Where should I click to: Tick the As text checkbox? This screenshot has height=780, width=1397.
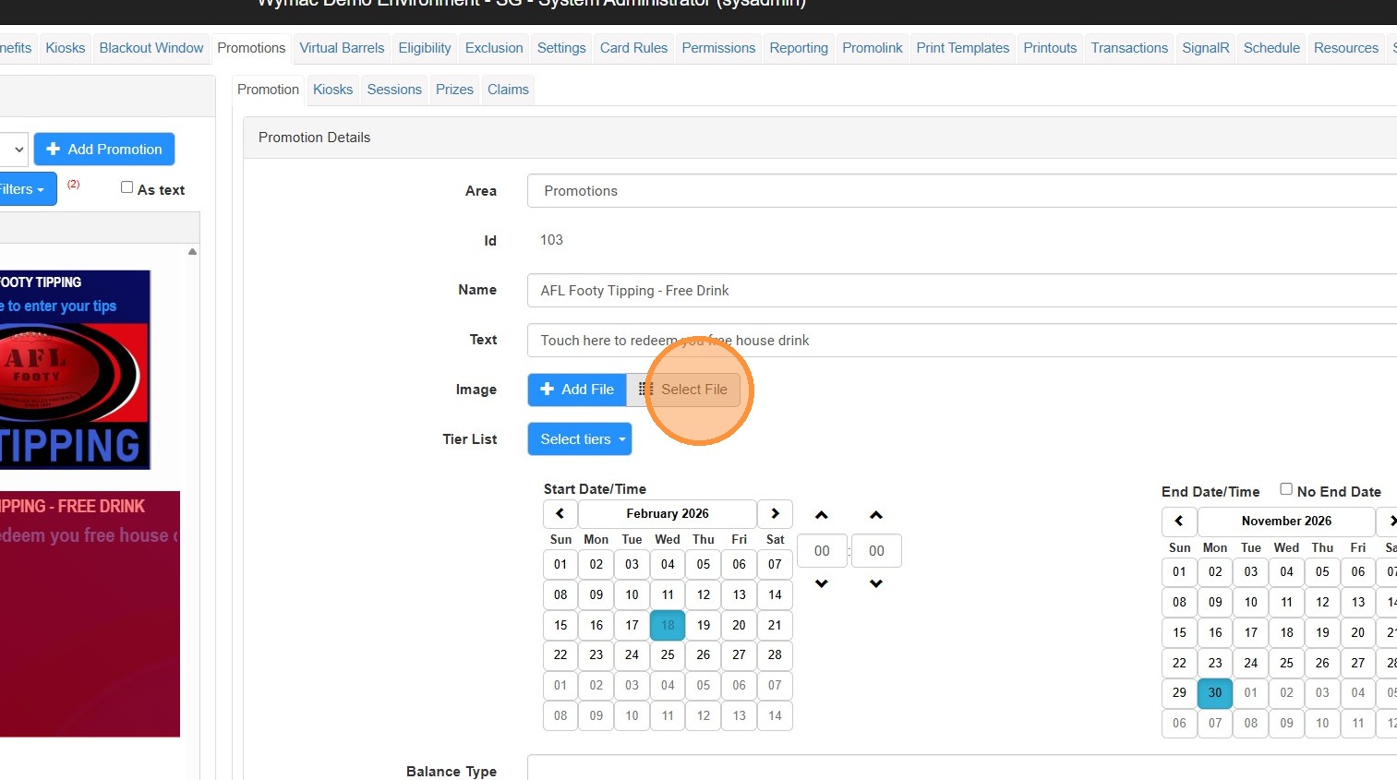pos(127,187)
